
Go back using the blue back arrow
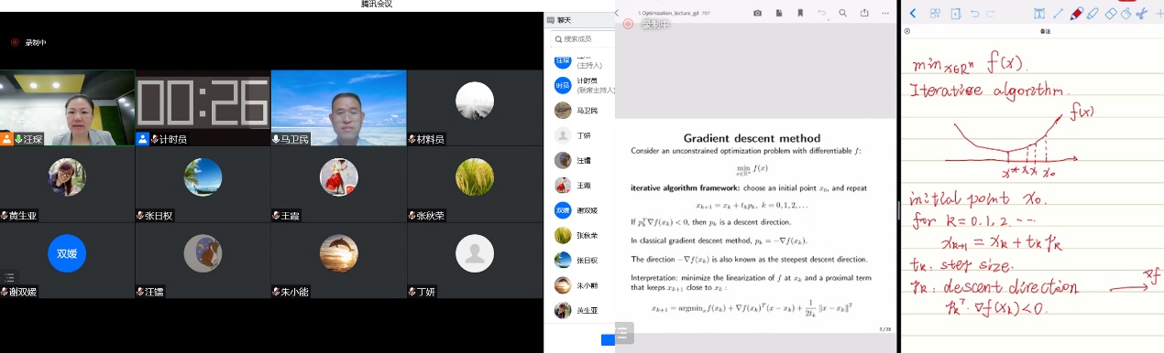coord(913,13)
